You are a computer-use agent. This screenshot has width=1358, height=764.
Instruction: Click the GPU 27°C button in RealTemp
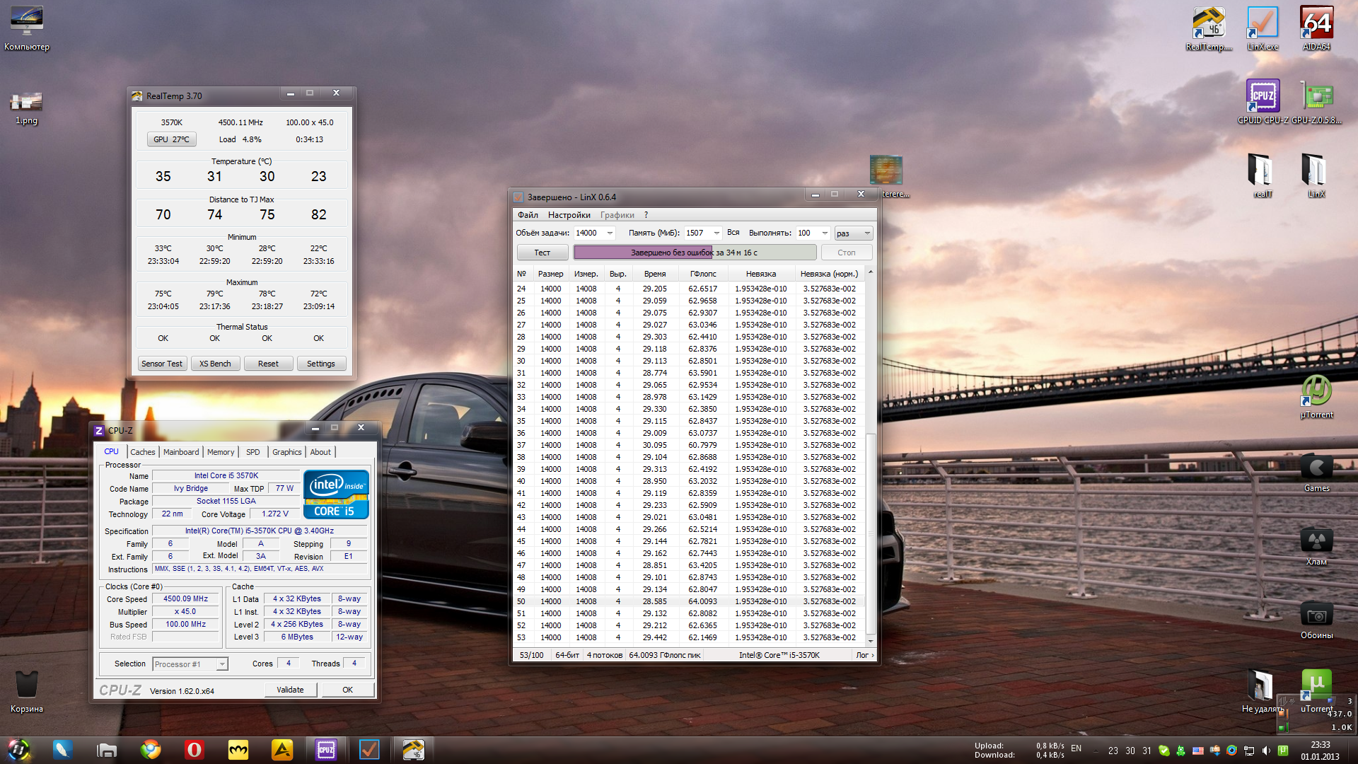point(171,139)
